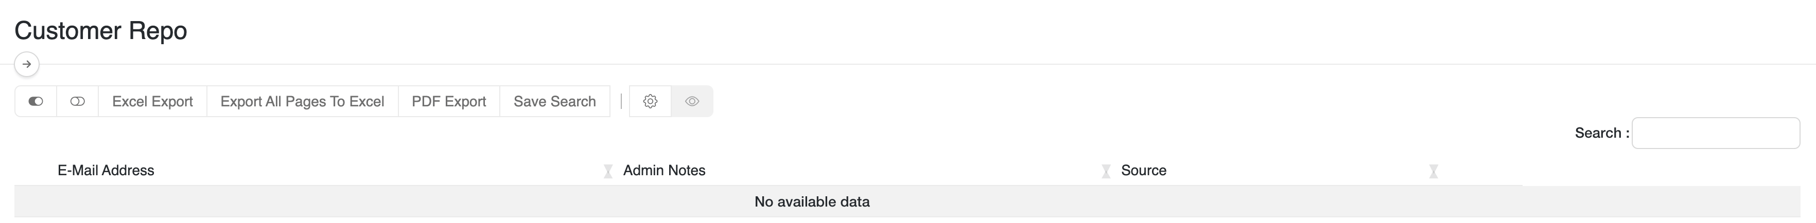This screenshot has height=223, width=1816.
Task: Toggle column visibility with the eye icon
Action: (692, 101)
